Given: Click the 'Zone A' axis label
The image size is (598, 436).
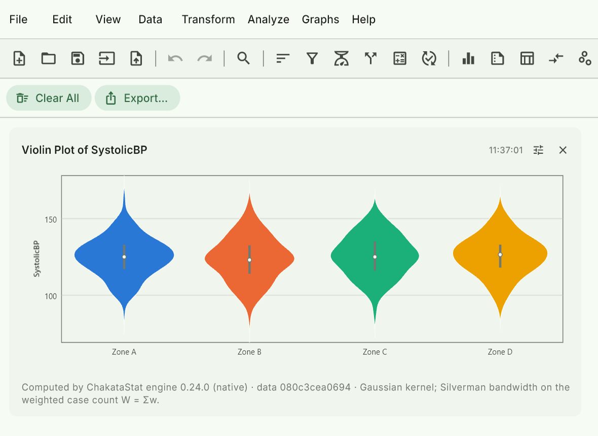Looking at the screenshot, I should tap(124, 352).
